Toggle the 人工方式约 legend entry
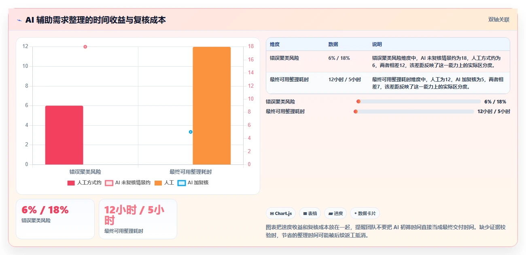 point(84,183)
